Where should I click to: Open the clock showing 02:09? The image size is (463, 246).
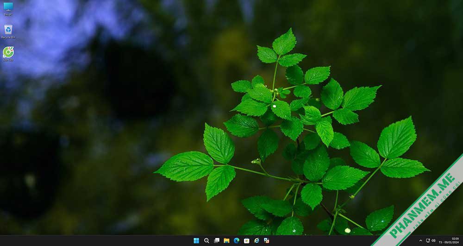coord(449,240)
